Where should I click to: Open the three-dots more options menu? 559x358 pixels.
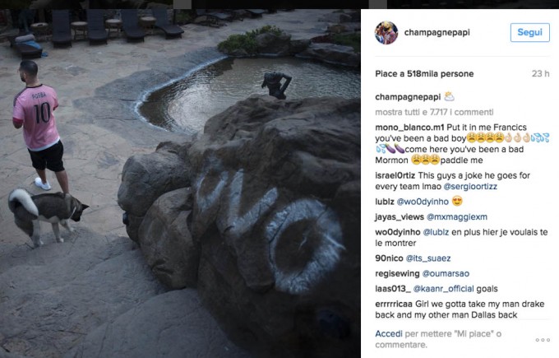click(543, 340)
